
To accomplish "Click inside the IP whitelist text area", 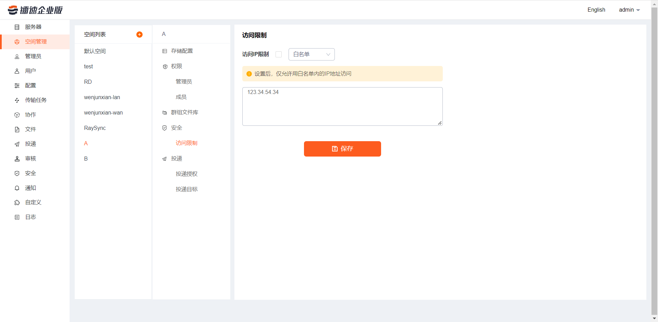I will click(342, 106).
